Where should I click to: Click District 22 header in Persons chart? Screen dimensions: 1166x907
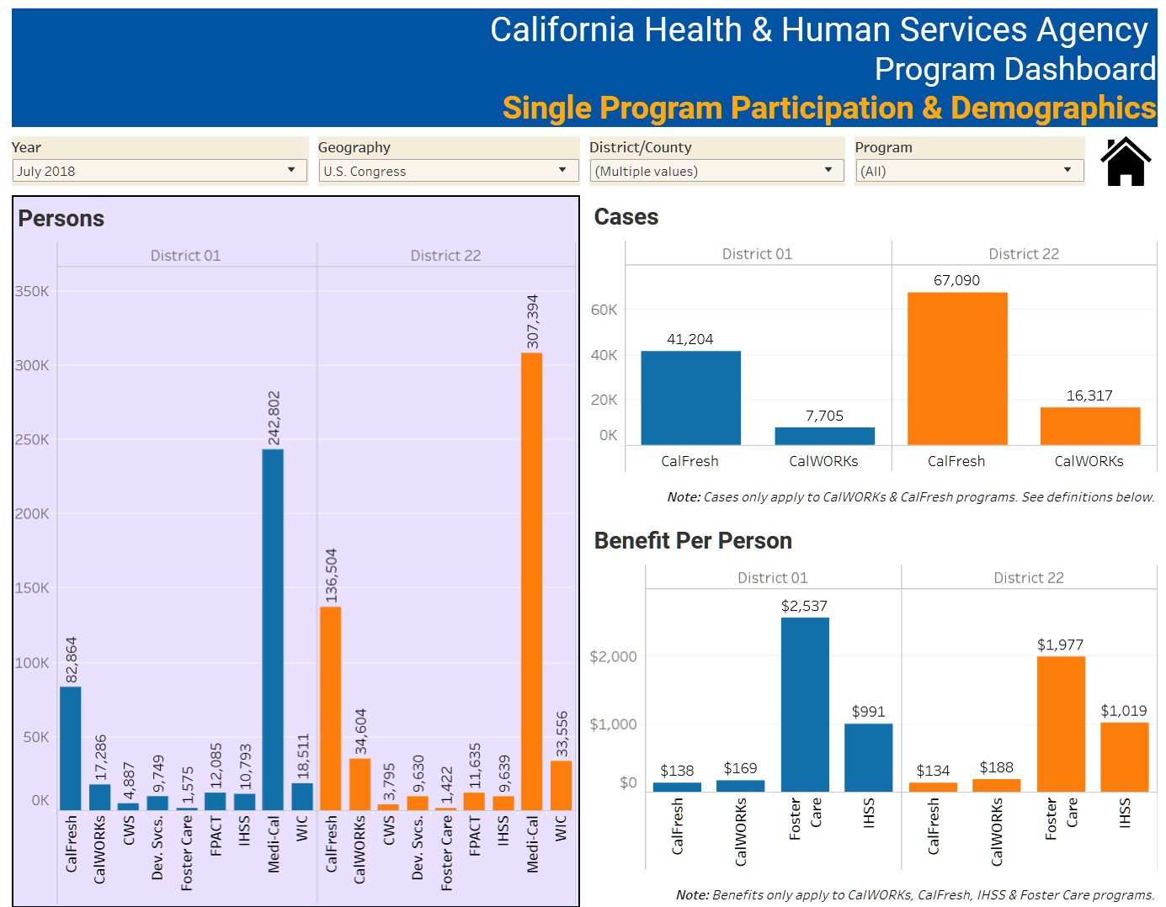445,256
